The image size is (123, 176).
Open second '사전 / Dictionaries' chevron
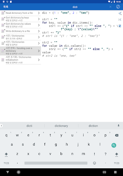[x=39, y=43]
